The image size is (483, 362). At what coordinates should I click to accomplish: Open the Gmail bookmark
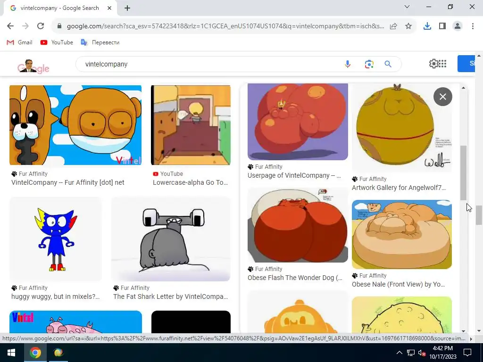(20, 42)
